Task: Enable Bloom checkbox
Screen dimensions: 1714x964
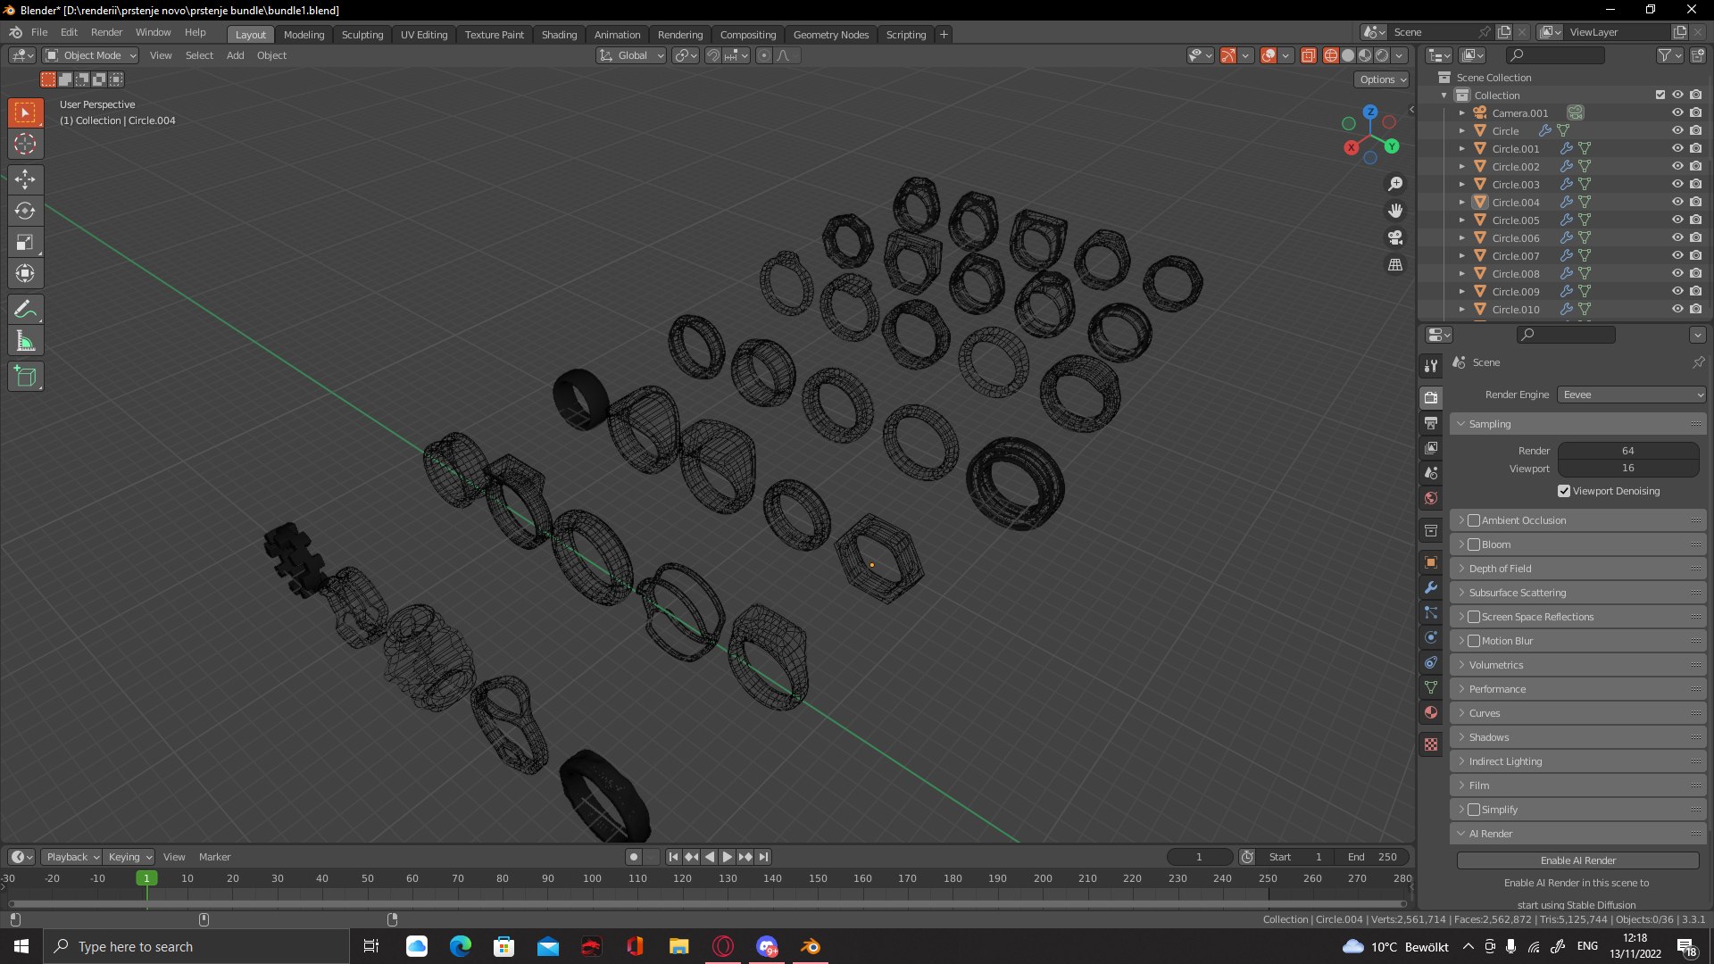Action: (x=1474, y=544)
